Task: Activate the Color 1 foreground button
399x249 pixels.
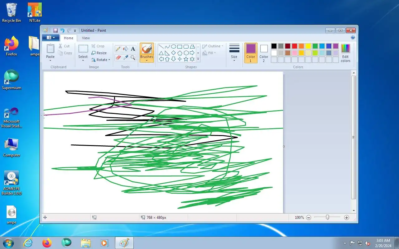Action: pos(251,53)
